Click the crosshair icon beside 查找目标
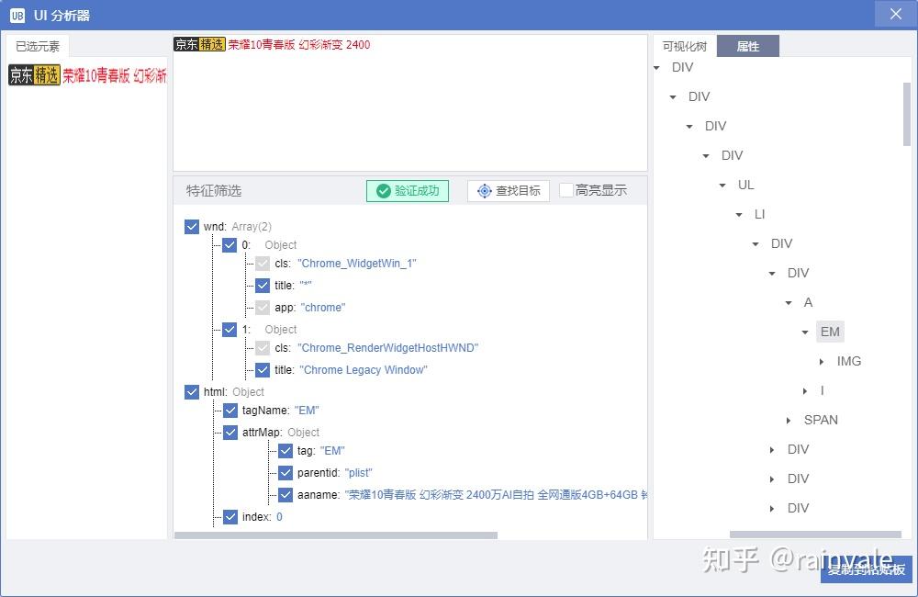918x597 pixels. point(485,191)
